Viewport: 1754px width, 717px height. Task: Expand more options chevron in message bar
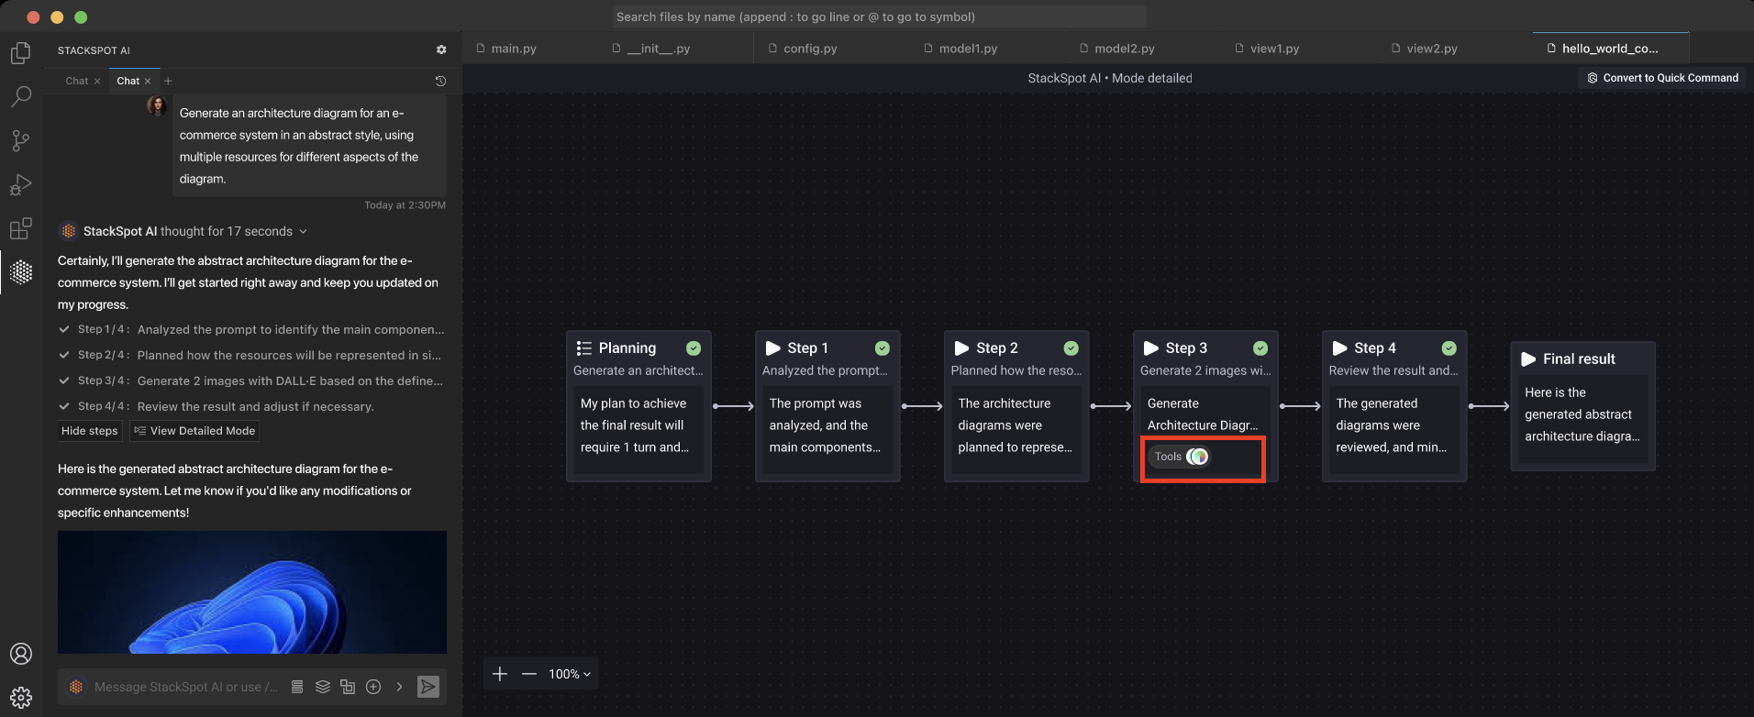click(x=399, y=687)
